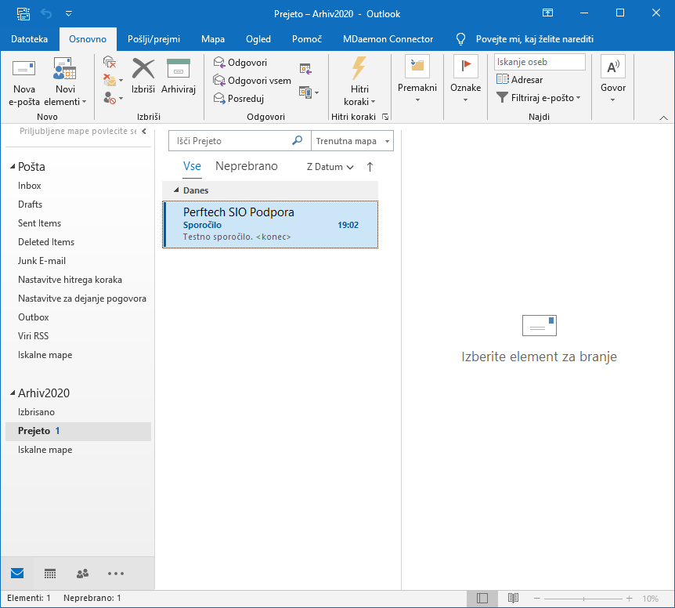675x608 pixels.
Task: Click the search magnifier icon
Action: click(297, 140)
